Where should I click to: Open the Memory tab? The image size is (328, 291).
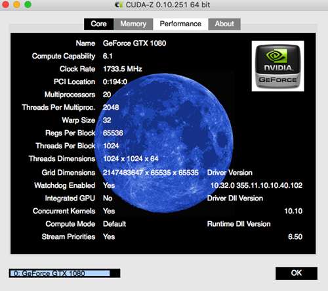point(133,24)
